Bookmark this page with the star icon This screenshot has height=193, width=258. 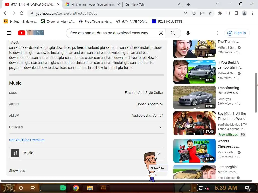210,13
